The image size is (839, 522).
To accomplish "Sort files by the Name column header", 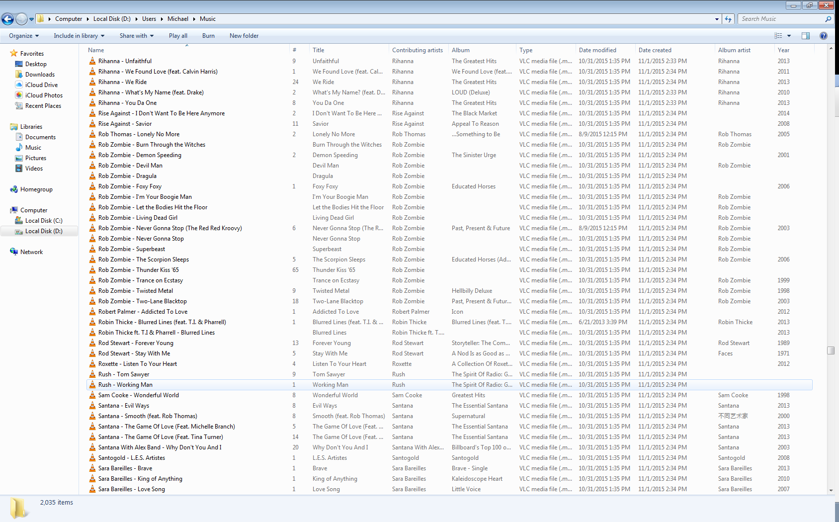I will (x=187, y=50).
